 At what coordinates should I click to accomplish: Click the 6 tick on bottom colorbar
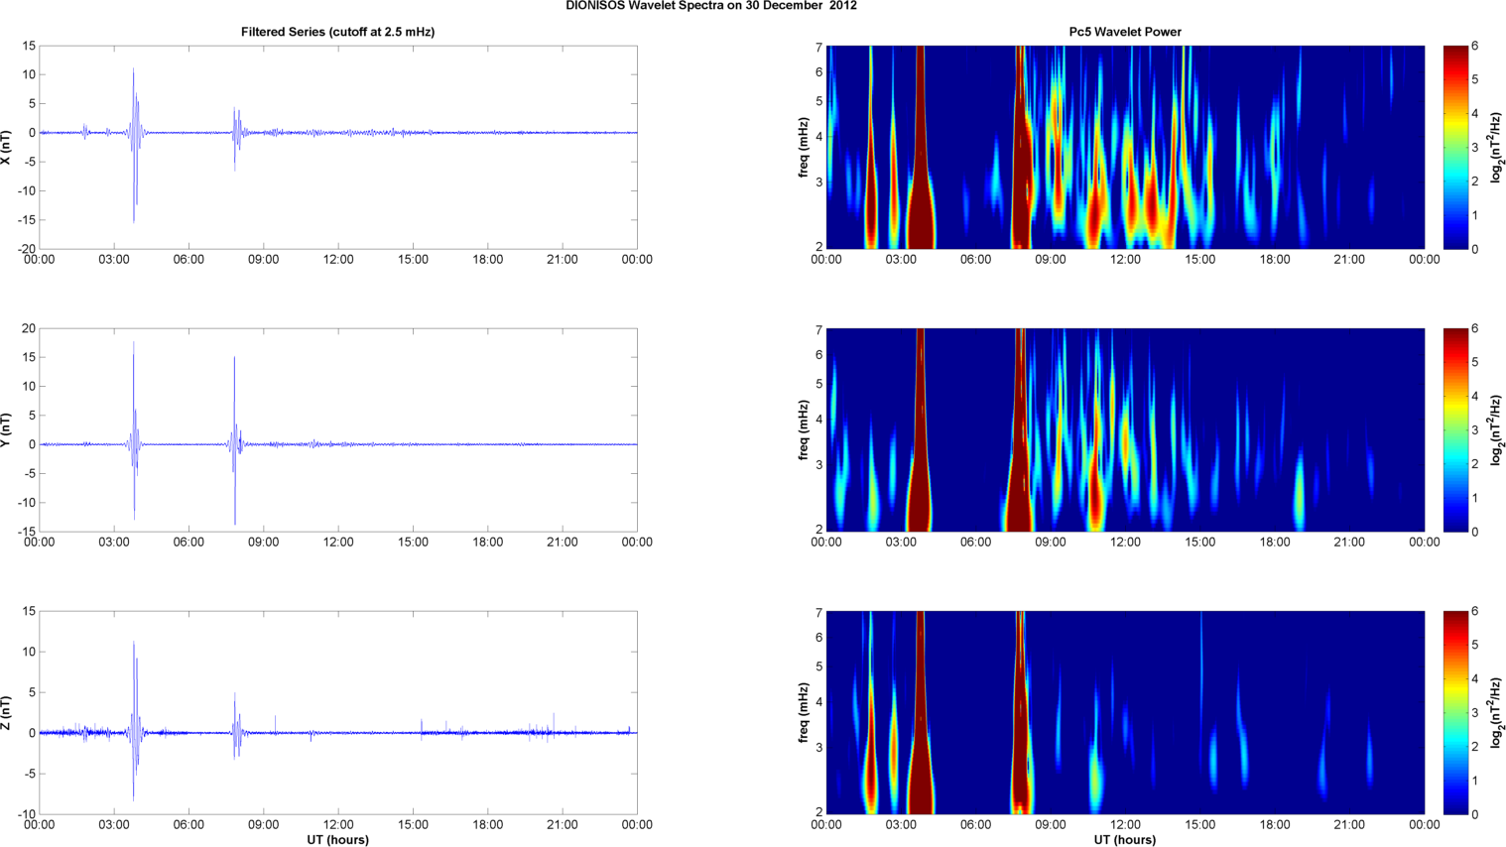(1475, 612)
